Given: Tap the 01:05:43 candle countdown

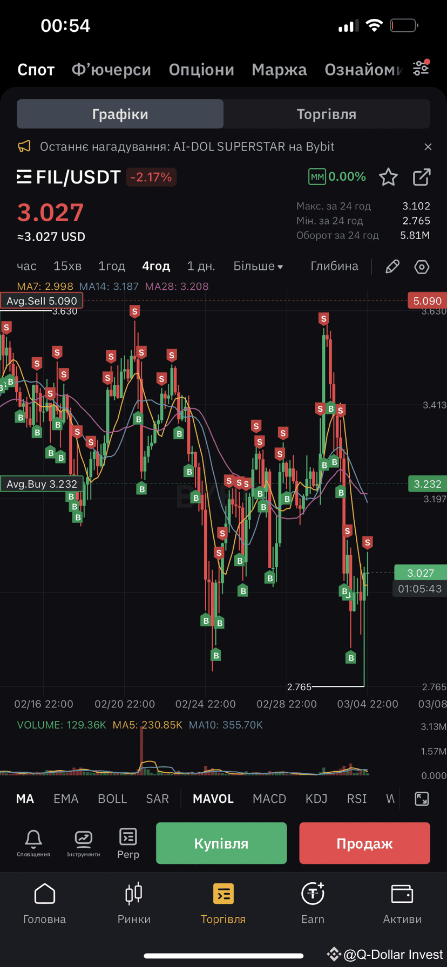Looking at the screenshot, I should [x=420, y=589].
